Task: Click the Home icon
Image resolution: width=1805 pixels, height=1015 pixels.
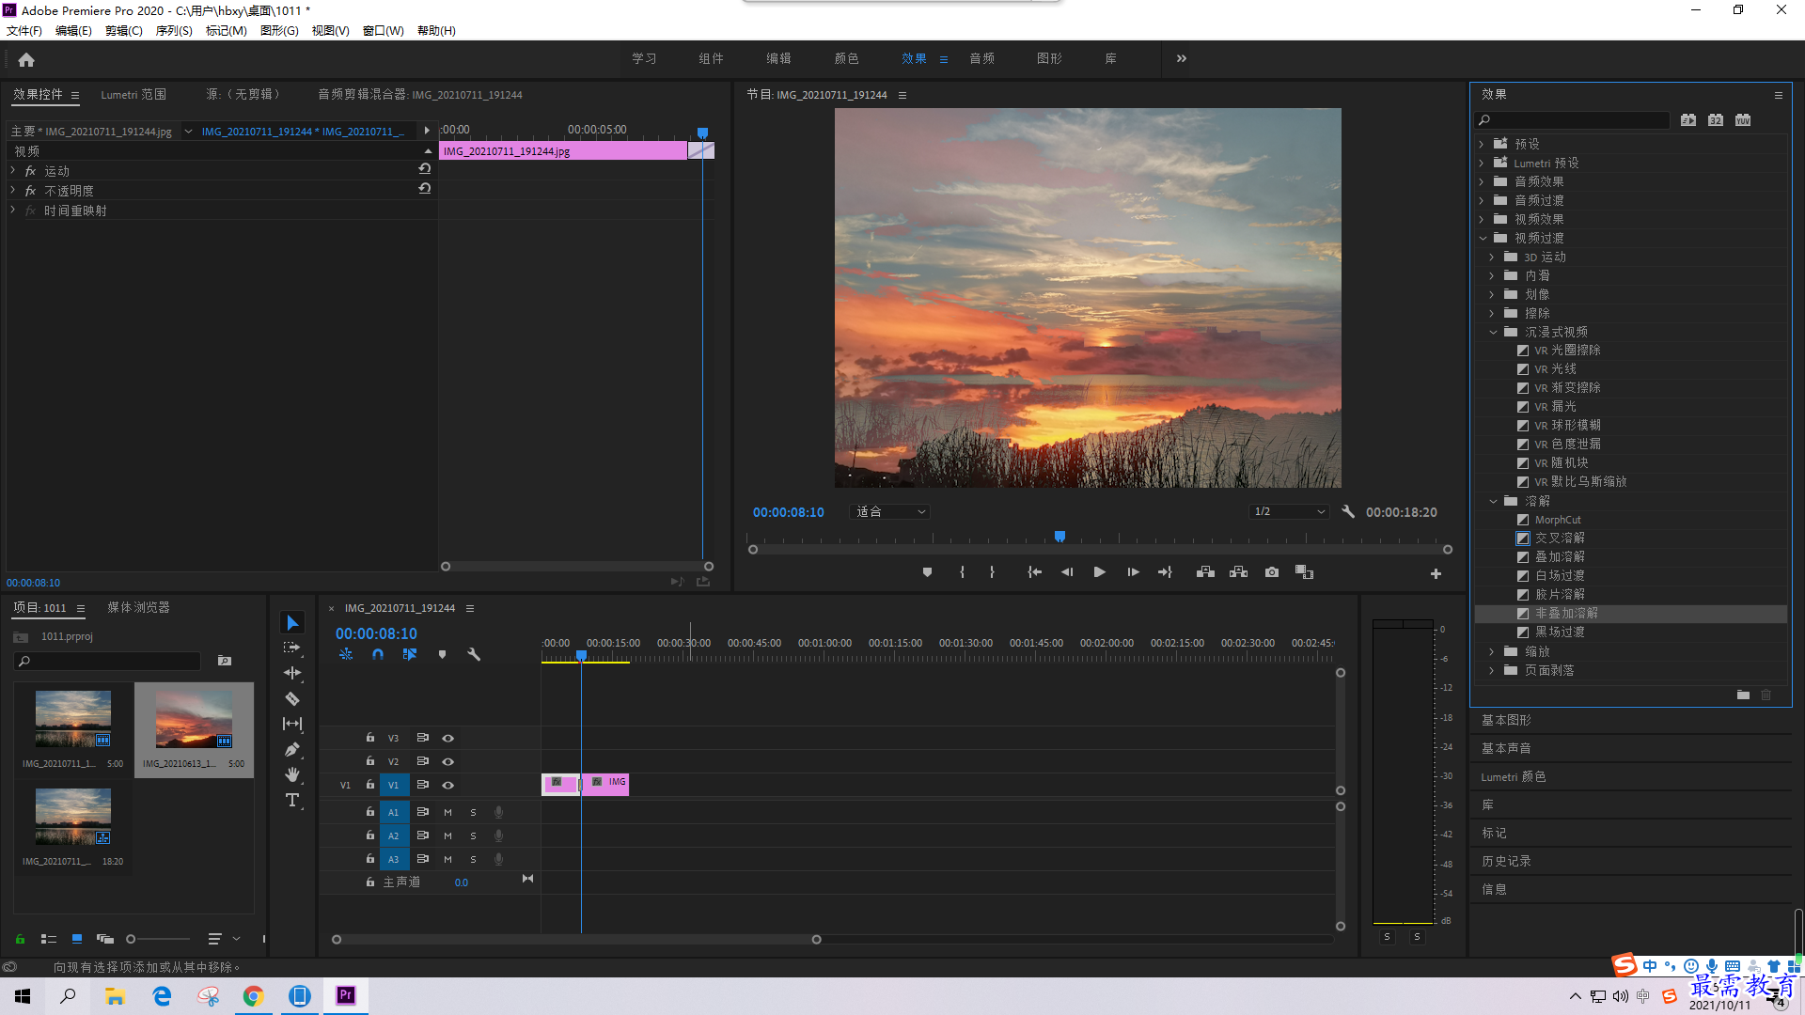Action: [26, 59]
